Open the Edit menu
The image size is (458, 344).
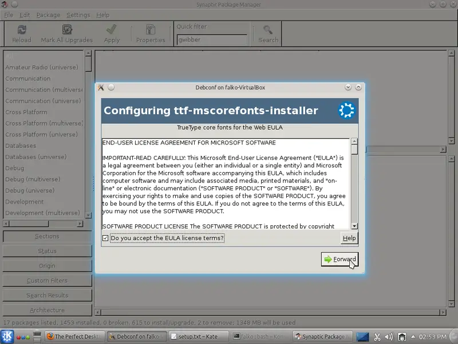[x=25, y=15]
